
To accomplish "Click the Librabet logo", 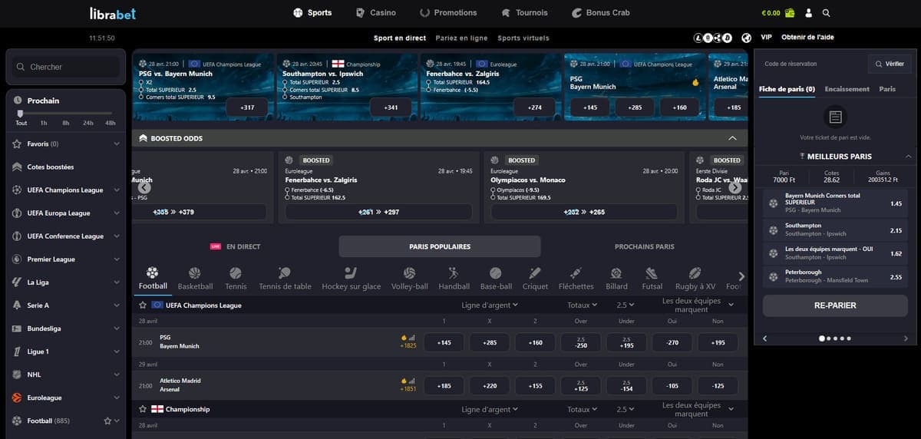I will click(x=112, y=13).
